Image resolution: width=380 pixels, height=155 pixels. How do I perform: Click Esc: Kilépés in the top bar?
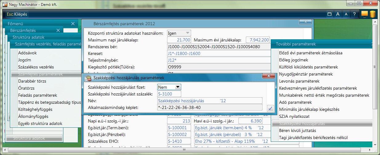(x=17, y=14)
